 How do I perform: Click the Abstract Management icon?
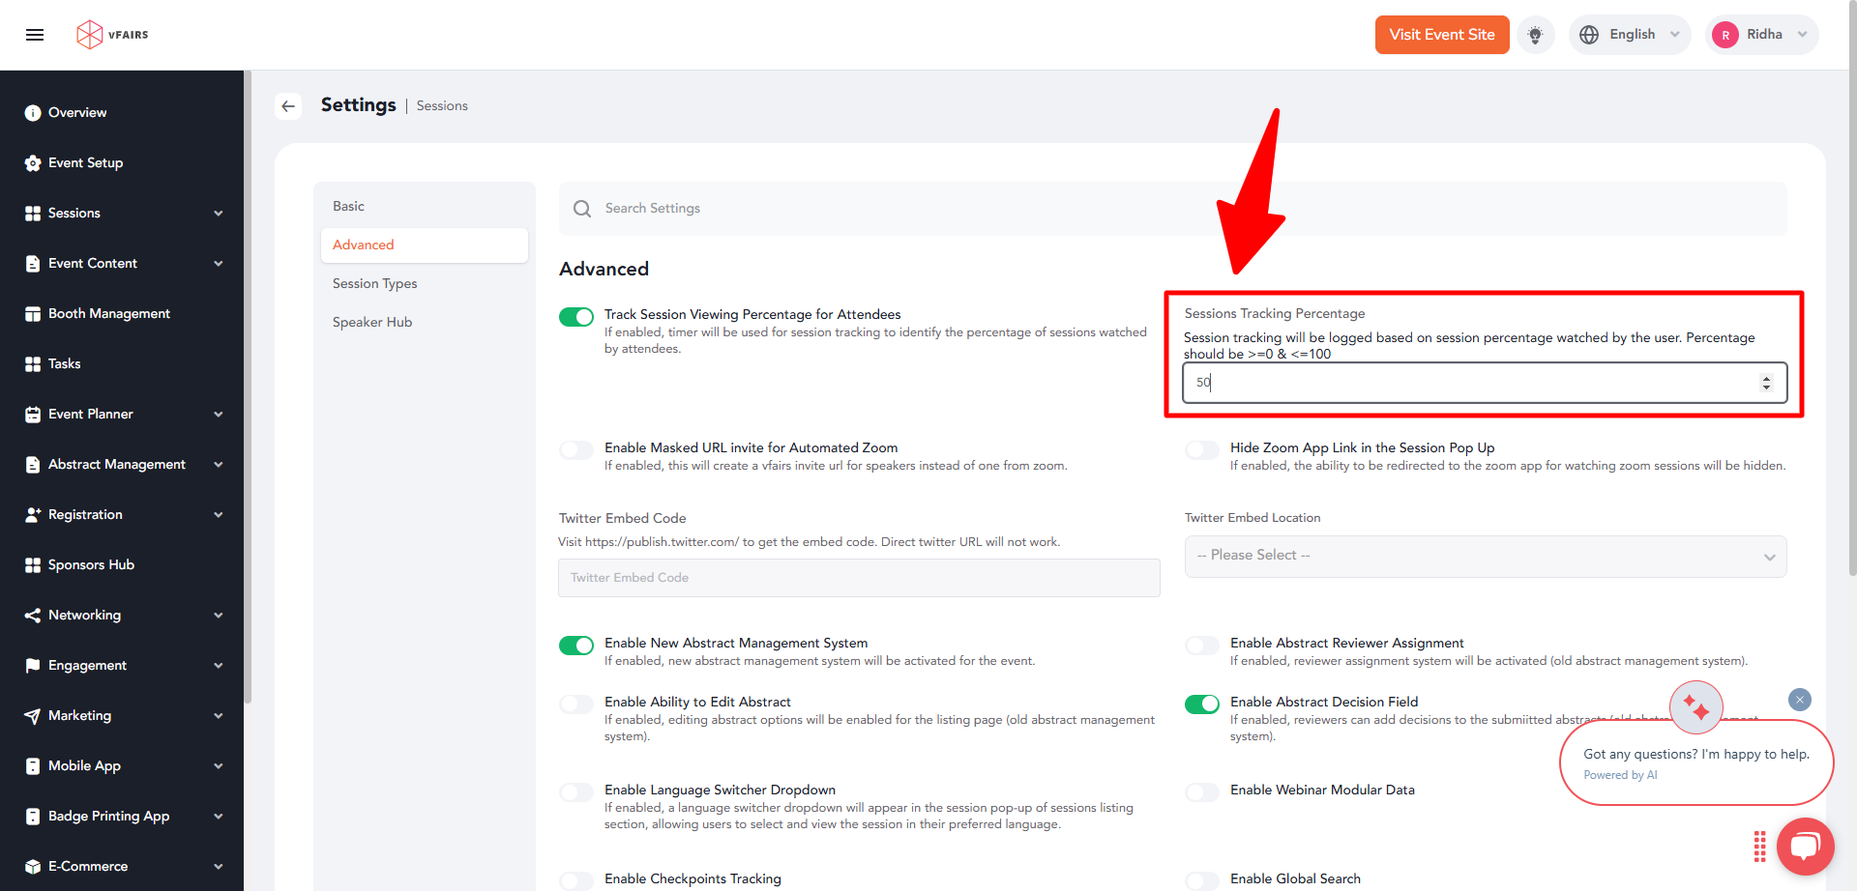[33, 465]
